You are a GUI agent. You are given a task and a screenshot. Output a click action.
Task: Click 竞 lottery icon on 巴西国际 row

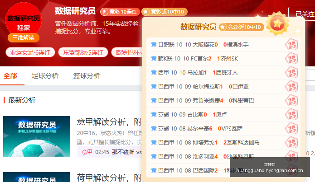[x=154, y=171]
